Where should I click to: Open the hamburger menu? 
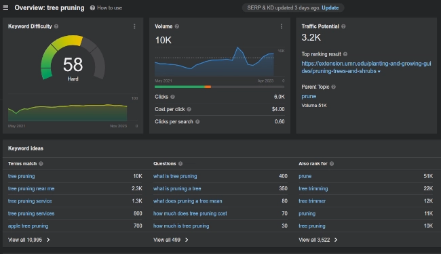click(5, 8)
